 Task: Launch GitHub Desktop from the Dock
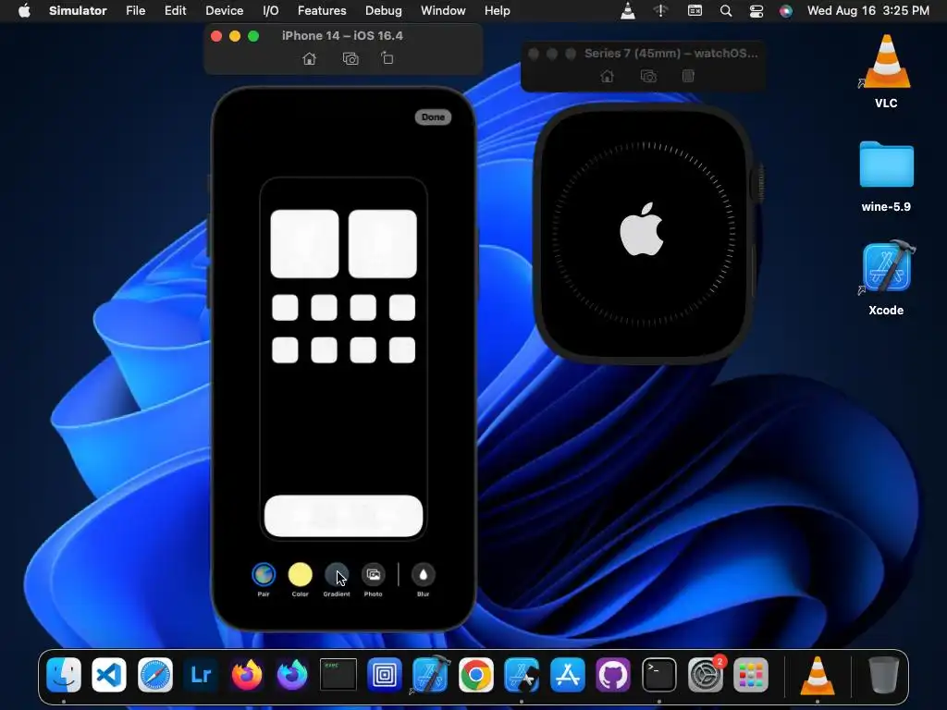[x=613, y=674]
